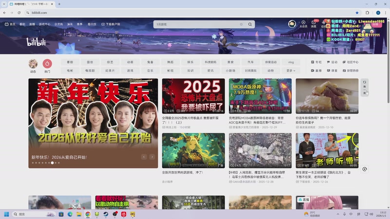This screenshot has height=219, width=390.
Task: Select the 综艺 category
Action: 110,62
